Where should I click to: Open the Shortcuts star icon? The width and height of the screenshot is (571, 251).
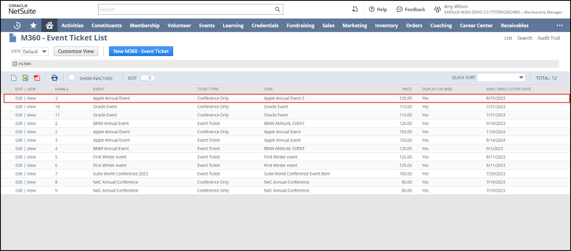[33, 25]
